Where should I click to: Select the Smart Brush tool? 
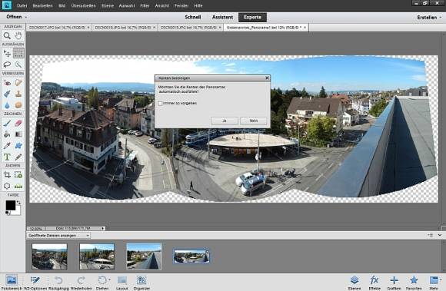pyautogui.click(x=7, y=94)
